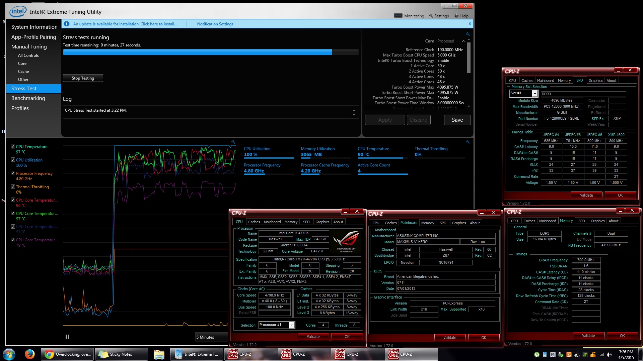
Task: Click Processor Frequency 4.80 GHz monitor value
Action: (254, 171)
